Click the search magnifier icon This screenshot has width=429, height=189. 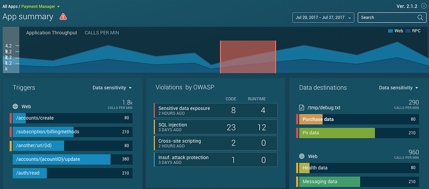[420, 18]
